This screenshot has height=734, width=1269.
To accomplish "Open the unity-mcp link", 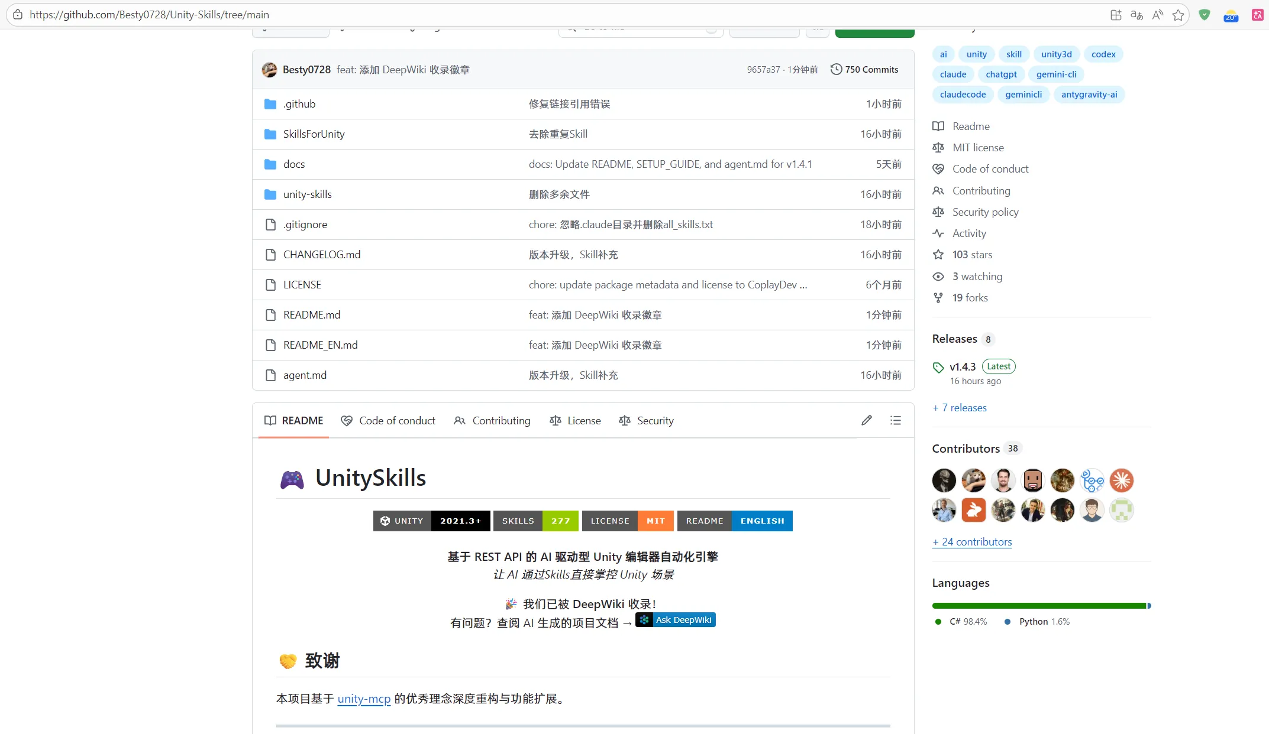I will 364,699.
